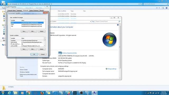Launch Firefox from the taskbar
This screenshot has height=95, width=169.
pyautogui.click(x=42, y=93)
